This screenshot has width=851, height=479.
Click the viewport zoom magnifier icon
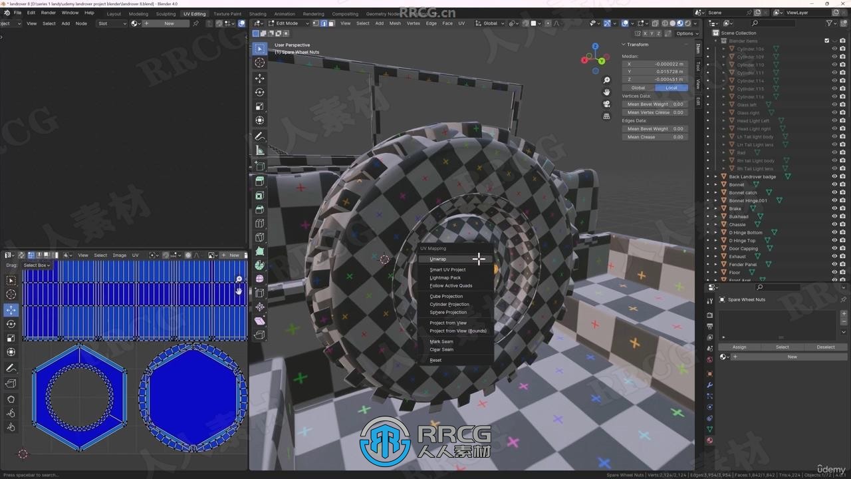[x=606, y=80]
